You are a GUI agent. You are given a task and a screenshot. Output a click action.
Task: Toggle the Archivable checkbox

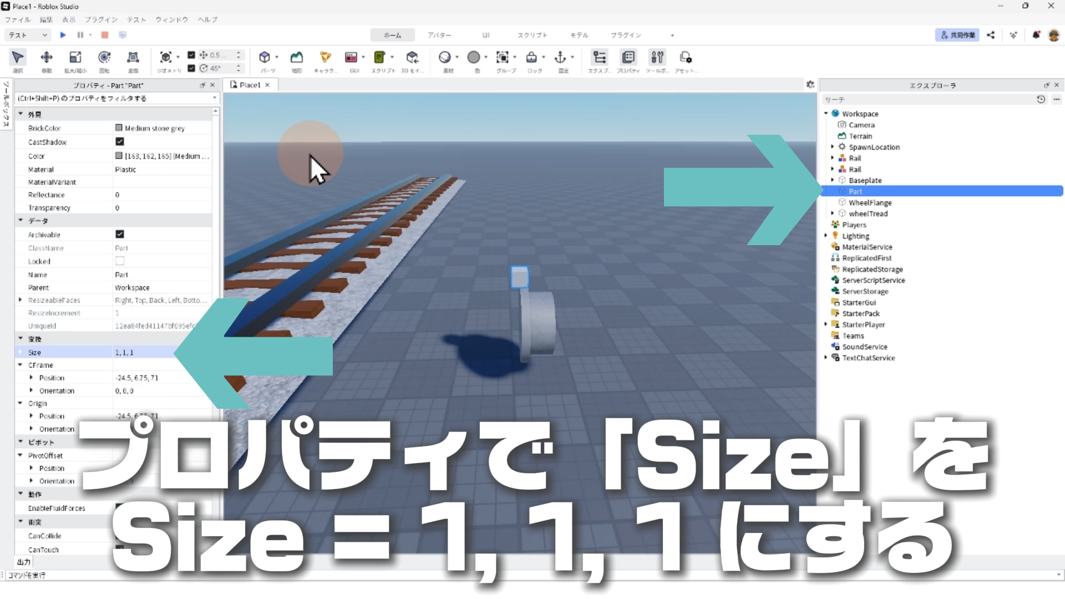(x=120, y=235)
